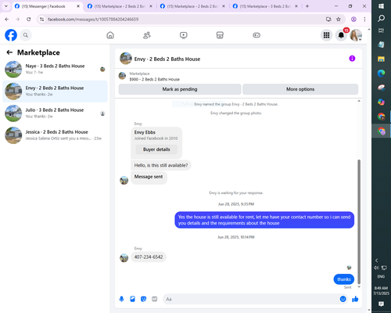Click 'Hello, is this still available?' message

tap(161, 165)
